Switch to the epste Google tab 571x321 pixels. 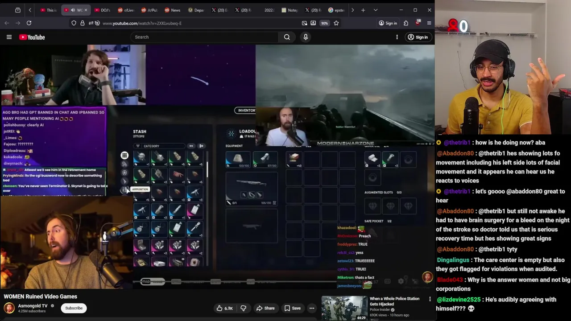pyautogui.click(x=336, y=10)
